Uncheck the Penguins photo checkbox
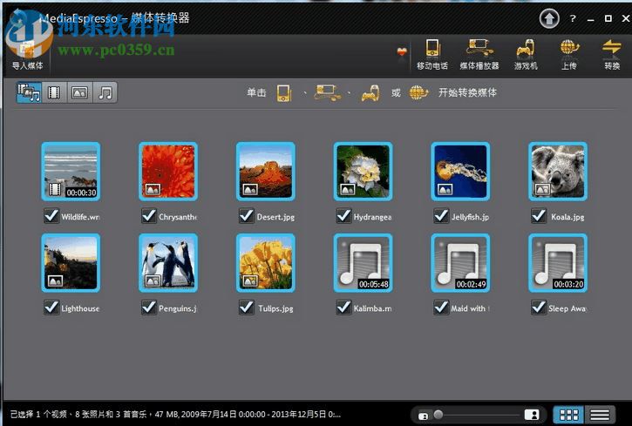Image resolution: width=632 pixels, height=426 pixels. (x=149, y=308)
